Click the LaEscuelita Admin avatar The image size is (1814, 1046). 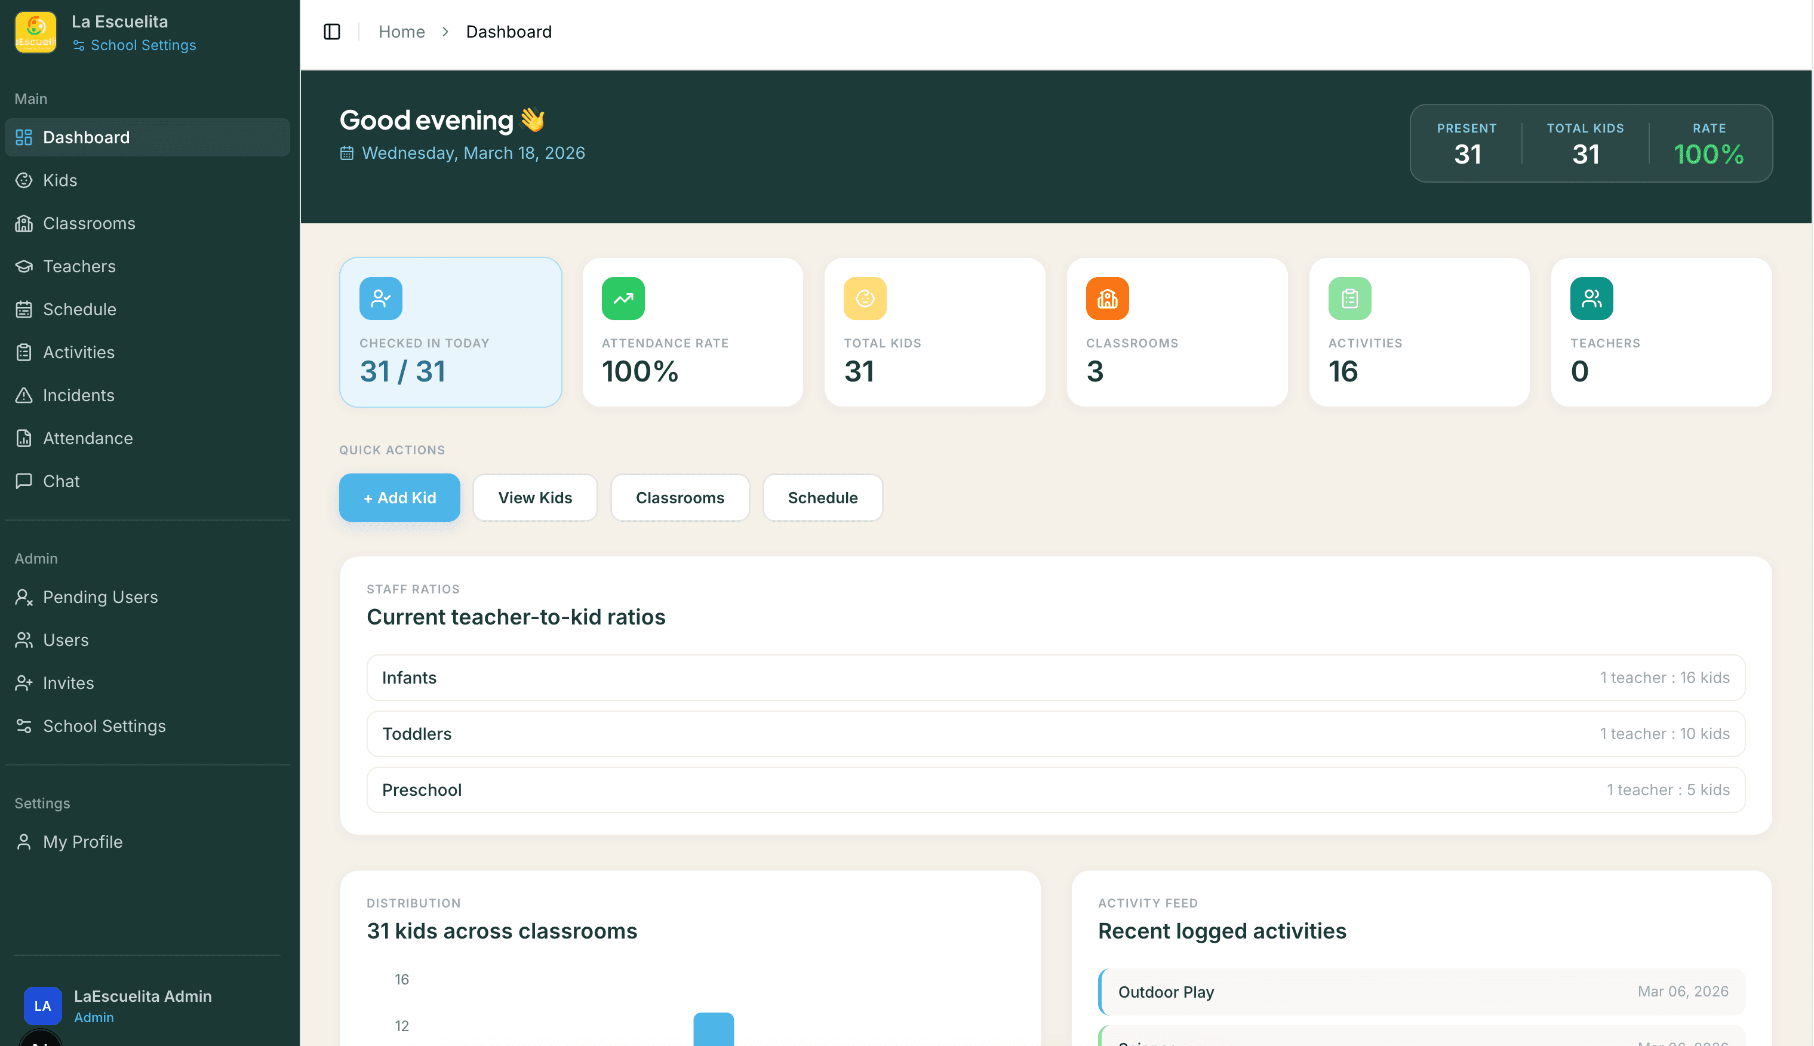click(x=42, y=1006)
